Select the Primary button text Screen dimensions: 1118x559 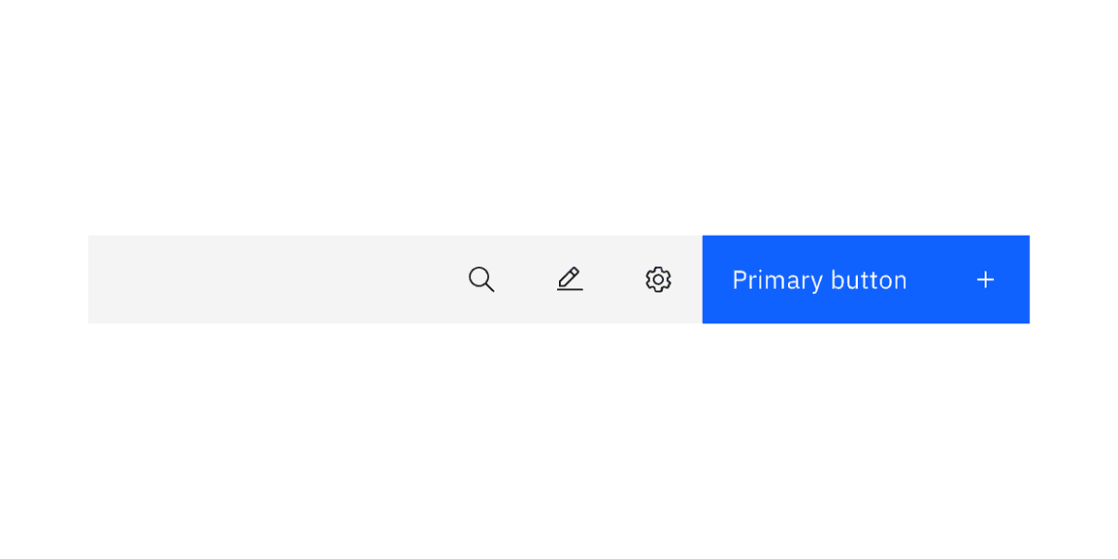[x=820, y=279]
